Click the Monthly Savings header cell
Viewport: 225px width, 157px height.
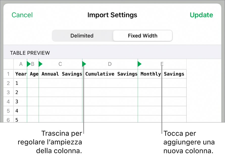tap(162, 74)
